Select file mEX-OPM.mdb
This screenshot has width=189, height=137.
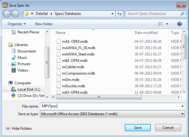[x=75, y=92]
